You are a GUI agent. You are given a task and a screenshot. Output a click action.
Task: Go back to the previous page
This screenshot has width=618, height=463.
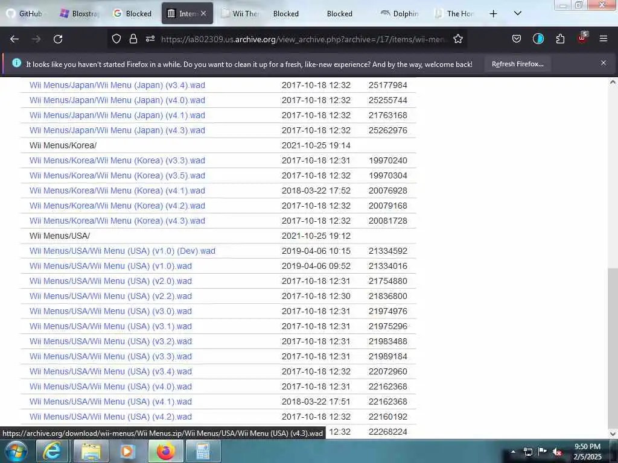click(x=14, y=39)
